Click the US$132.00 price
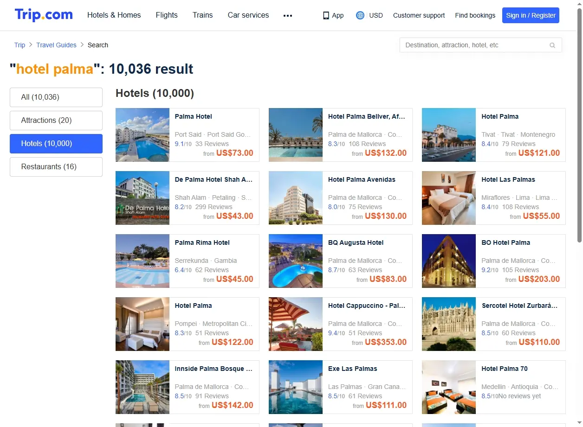Image resolution: width=583 pixels, height=427 pixels. tap(386, 153)
